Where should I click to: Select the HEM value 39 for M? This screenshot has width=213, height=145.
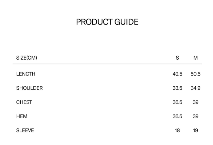tap(195, 116)
